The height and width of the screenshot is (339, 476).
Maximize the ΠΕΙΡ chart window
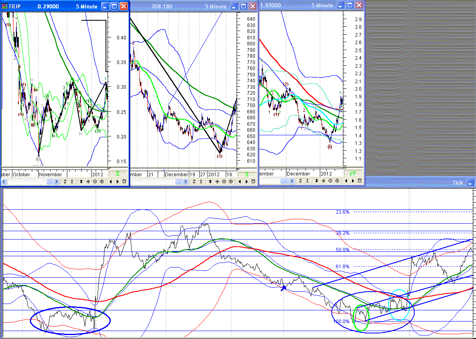pyautogui.click(x=114, y=6)
